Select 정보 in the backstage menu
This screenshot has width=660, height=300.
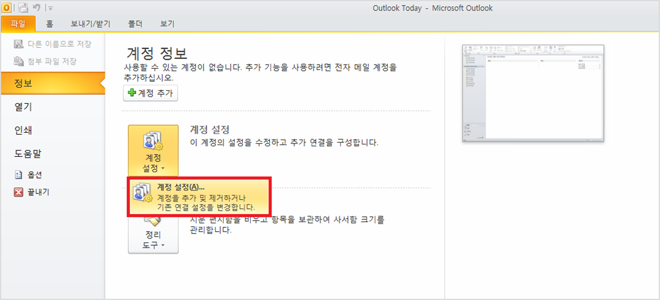52,83
